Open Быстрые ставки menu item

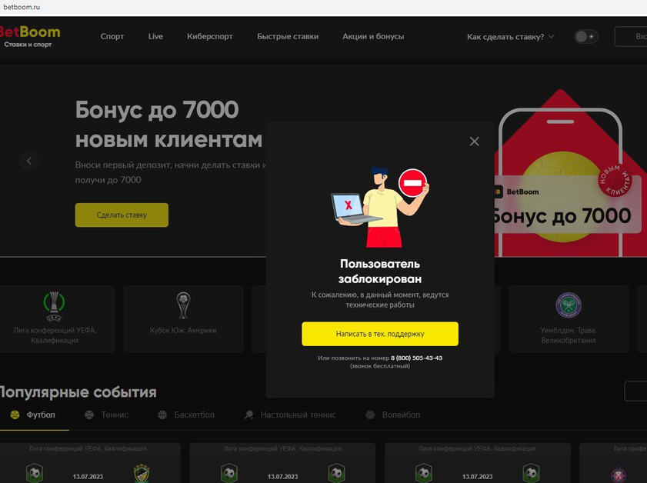pyautogui.click(x=288, y=36)
